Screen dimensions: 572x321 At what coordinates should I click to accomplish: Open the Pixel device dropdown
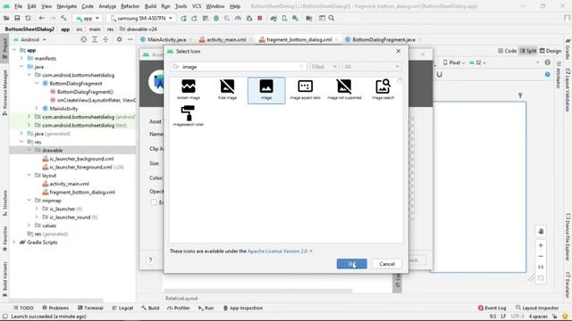click(454, 62)
